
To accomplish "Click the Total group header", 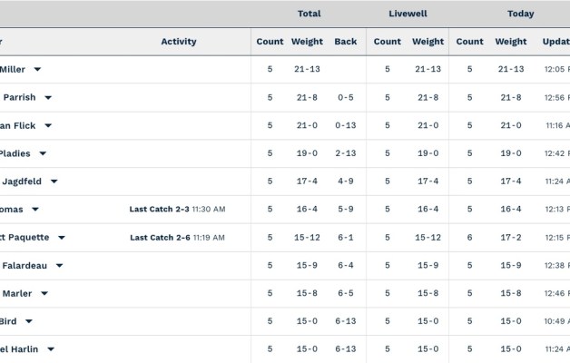I will coord(309,14).
